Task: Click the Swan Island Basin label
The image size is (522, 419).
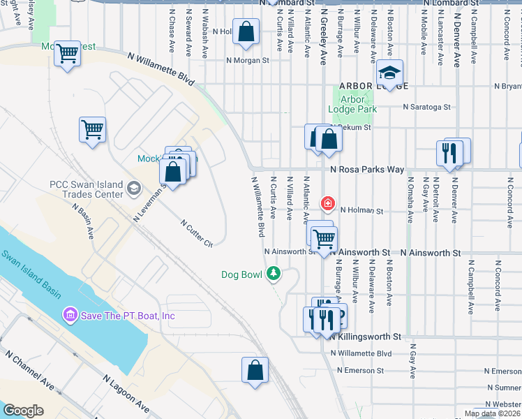Action: click(31, 274)
